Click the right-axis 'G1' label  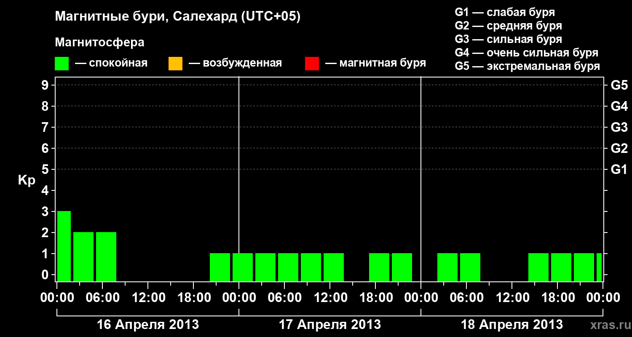(x=619, y=169)
